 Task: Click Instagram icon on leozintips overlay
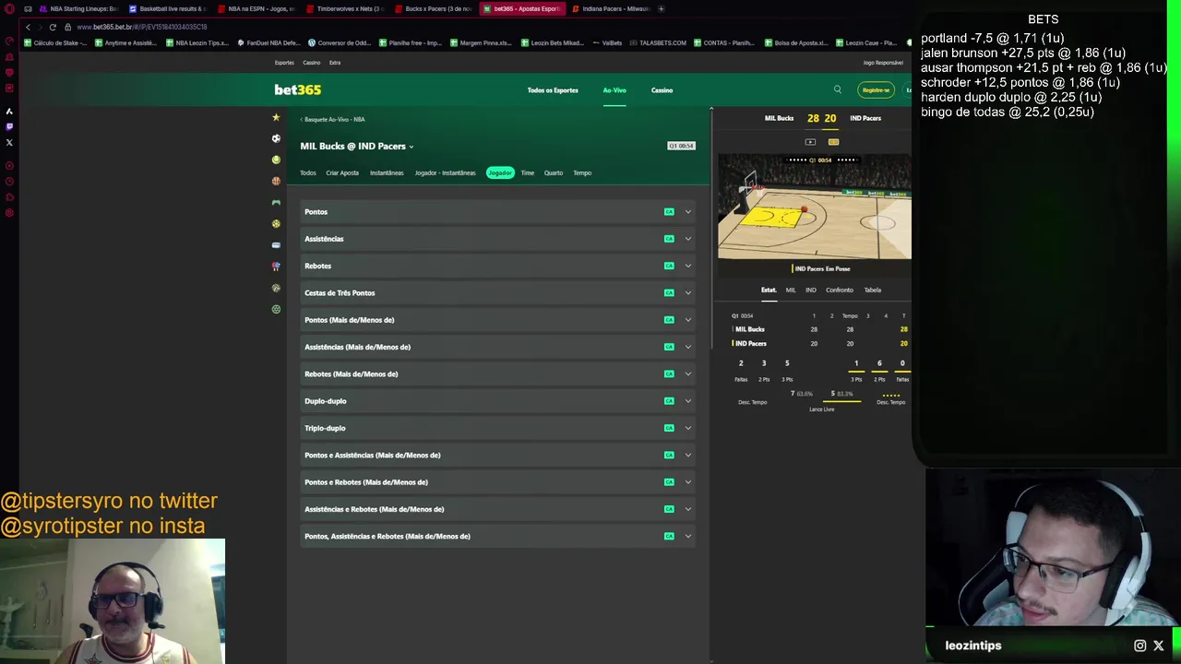pos(1140,646)
